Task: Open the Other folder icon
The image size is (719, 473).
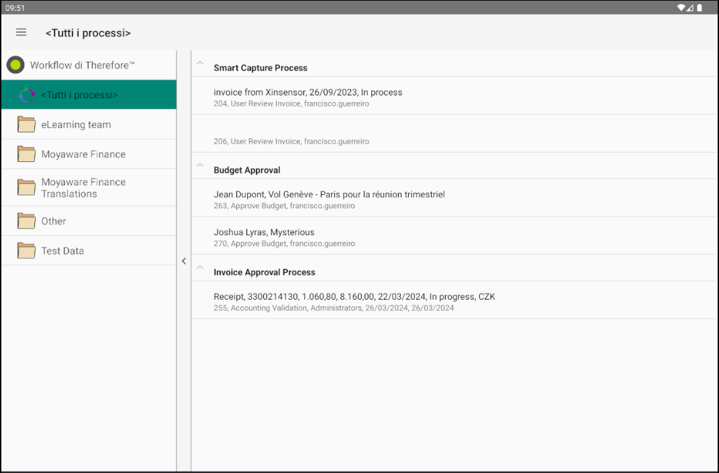Action: tap(26, 220)
